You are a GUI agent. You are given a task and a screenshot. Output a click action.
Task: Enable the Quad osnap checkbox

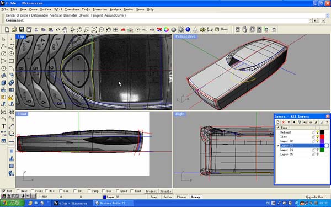pyautogui.click(x=118, y=191)
